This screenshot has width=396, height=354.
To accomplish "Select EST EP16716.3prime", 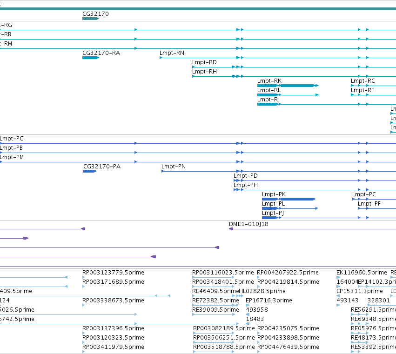I will (268, 301).
